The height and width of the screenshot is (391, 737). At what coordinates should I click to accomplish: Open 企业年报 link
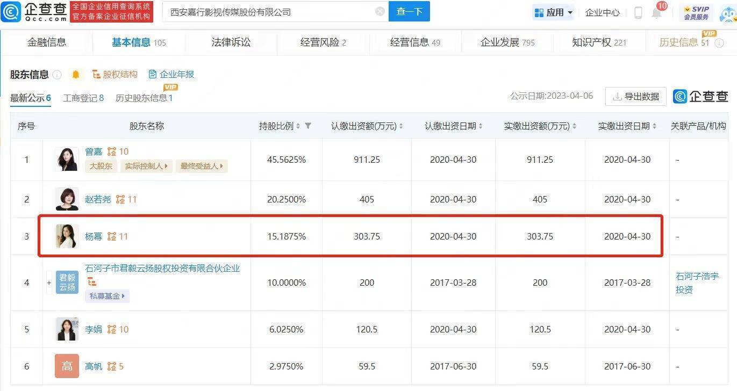pyautogui.click(x=171, y=75)
